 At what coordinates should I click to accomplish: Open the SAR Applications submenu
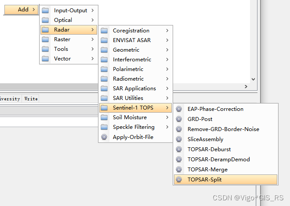click(x=136, y=89)
